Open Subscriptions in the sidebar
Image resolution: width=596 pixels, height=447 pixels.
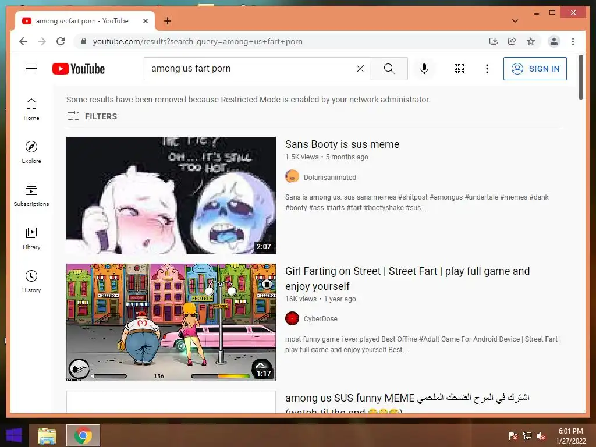coord(31,196)
